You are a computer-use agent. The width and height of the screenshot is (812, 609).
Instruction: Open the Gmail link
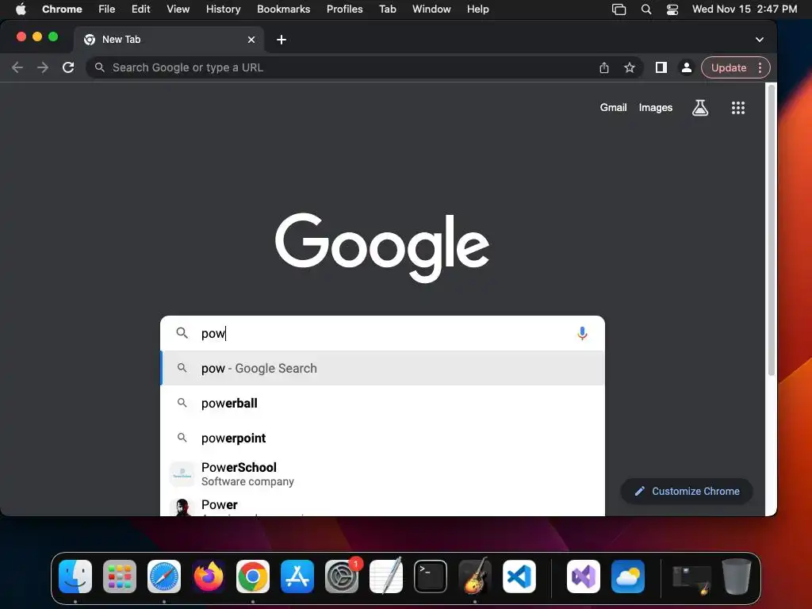point(613,108)
